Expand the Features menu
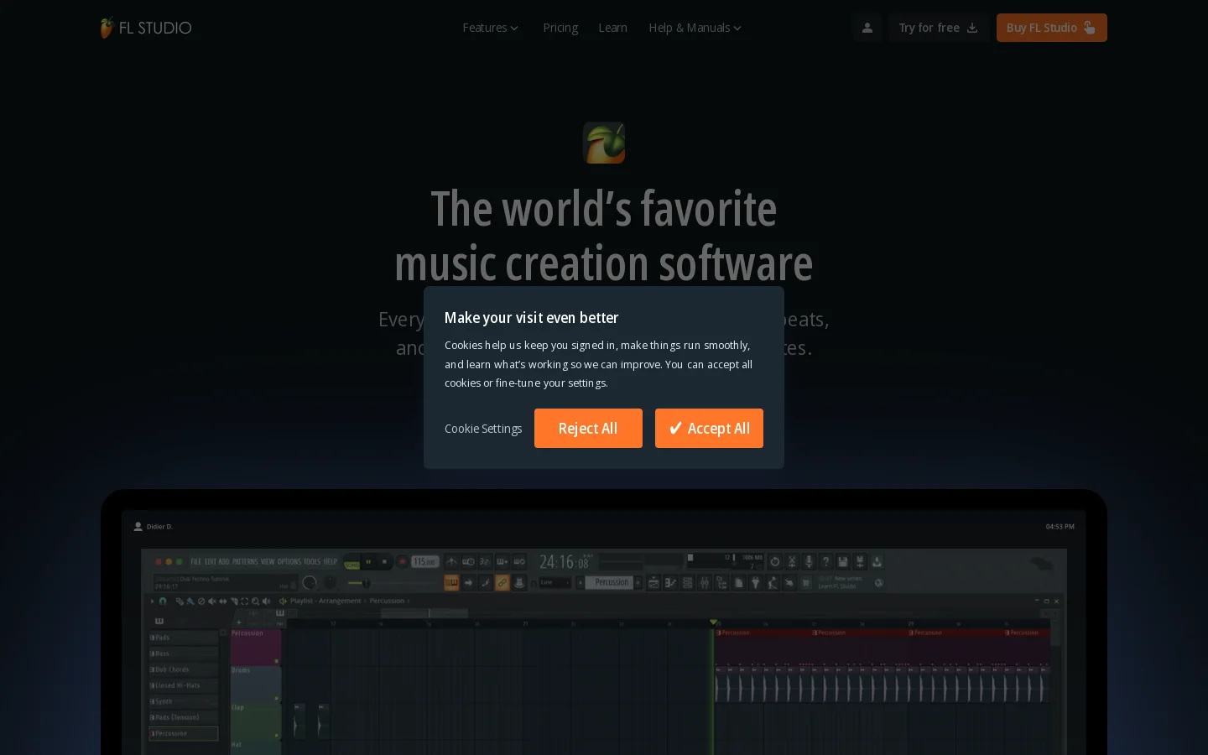This screenshot has width=1208, height=755. pos(491,28)
